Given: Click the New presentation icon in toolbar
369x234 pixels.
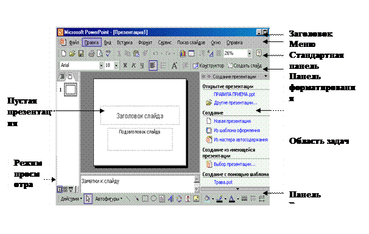Looking at the screenshot, I should tap(63, 54).
